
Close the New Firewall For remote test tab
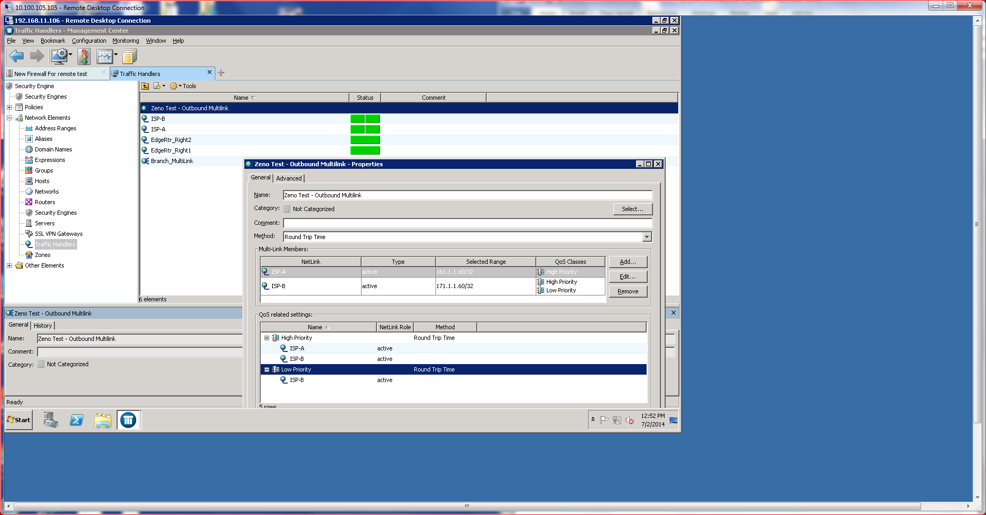point(103,72)
